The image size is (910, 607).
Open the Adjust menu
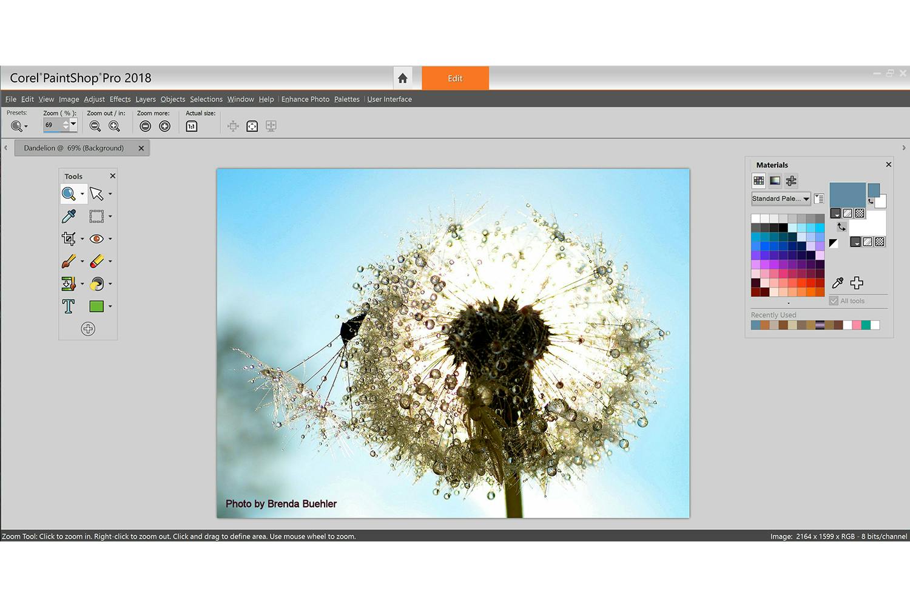click(x=94, y=99)
